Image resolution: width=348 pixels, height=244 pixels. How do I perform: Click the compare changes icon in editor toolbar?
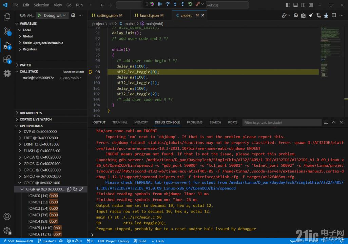pyautogui.click(x=318, y=15)
